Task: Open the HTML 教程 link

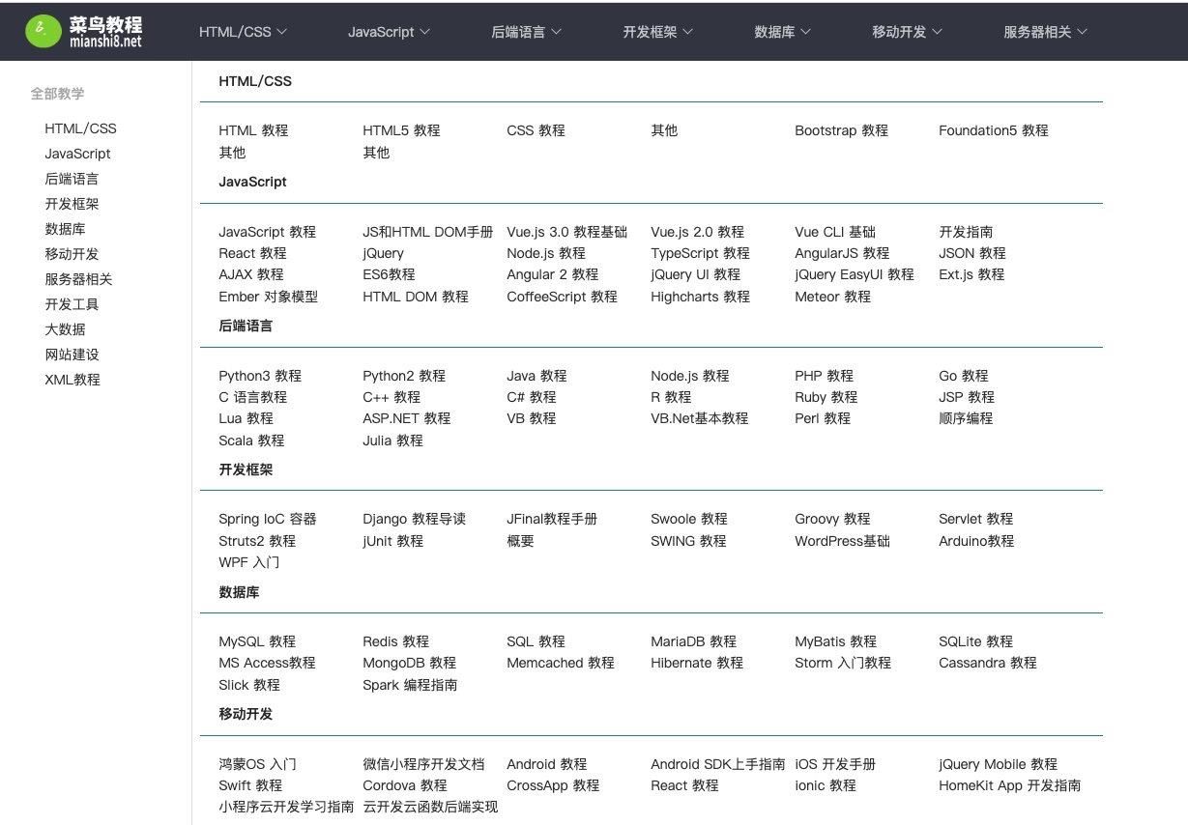Action: point(253,130)
